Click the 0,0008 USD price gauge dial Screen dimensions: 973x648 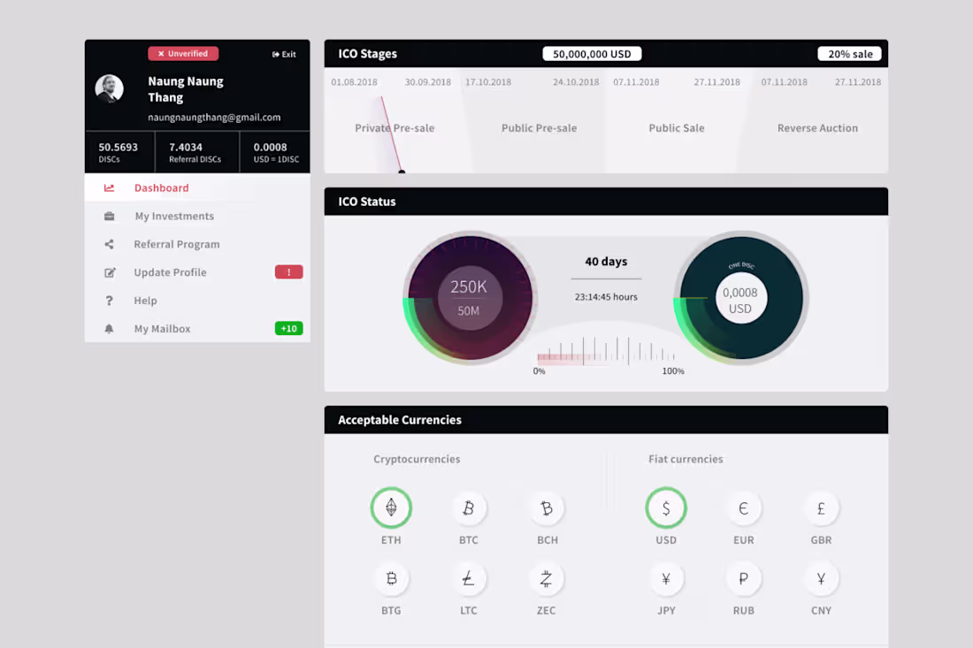tap(741, 298)
